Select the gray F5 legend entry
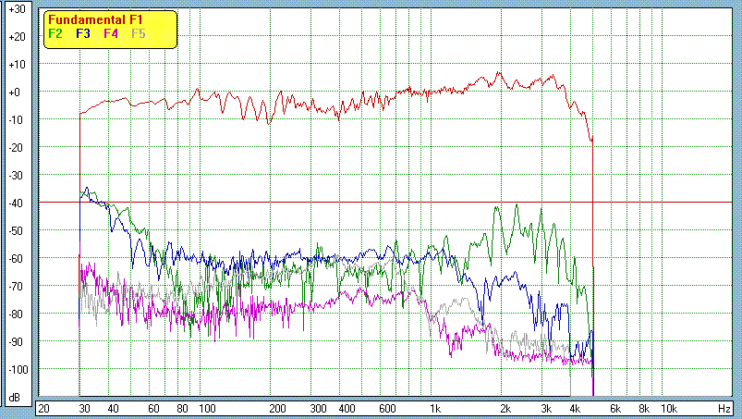 [139, 33]
